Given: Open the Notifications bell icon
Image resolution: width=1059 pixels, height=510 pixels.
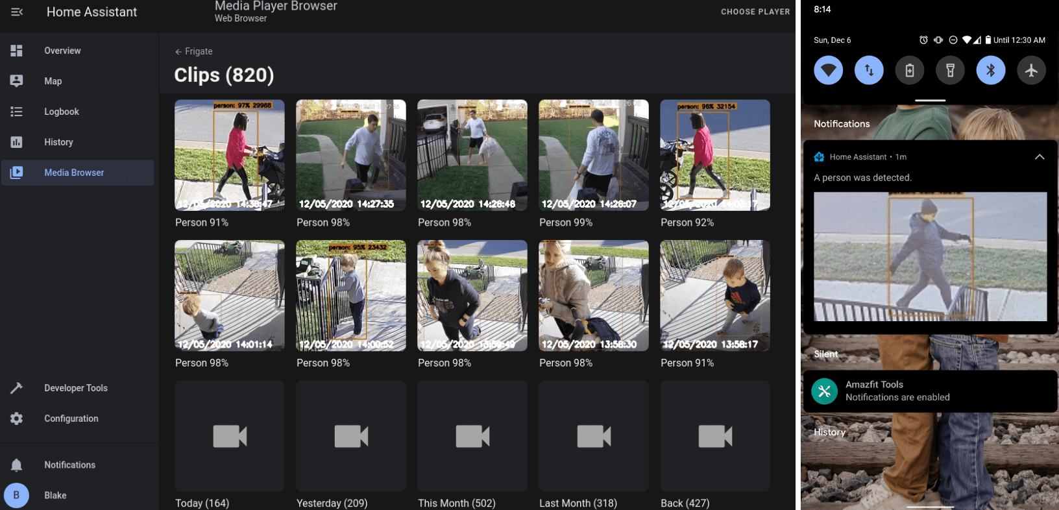Looking at the screenshot, I should tap(17, 465).
